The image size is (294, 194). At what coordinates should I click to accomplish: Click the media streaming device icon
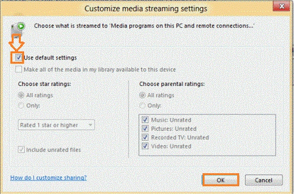[18, 29]
